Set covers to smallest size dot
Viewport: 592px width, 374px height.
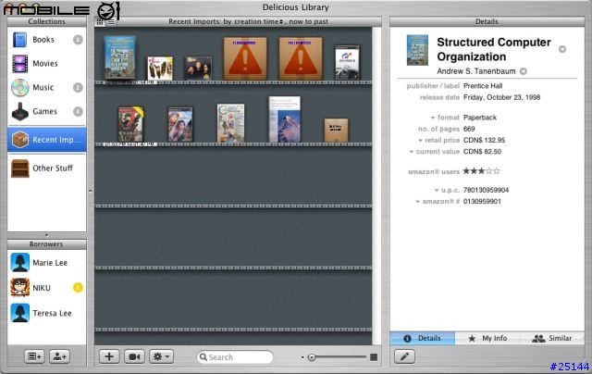[302, 357]
